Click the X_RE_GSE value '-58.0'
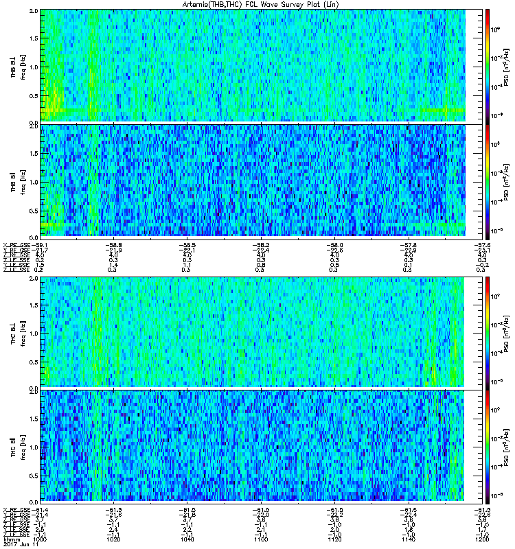Image resolution: width=515 pixels, height=549 pixels. (334, 245)
